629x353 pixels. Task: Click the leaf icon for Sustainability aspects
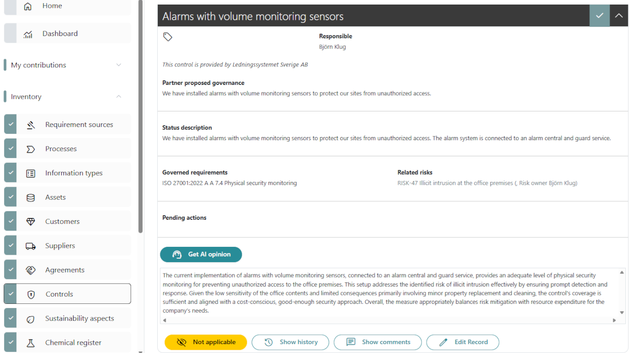31,318
